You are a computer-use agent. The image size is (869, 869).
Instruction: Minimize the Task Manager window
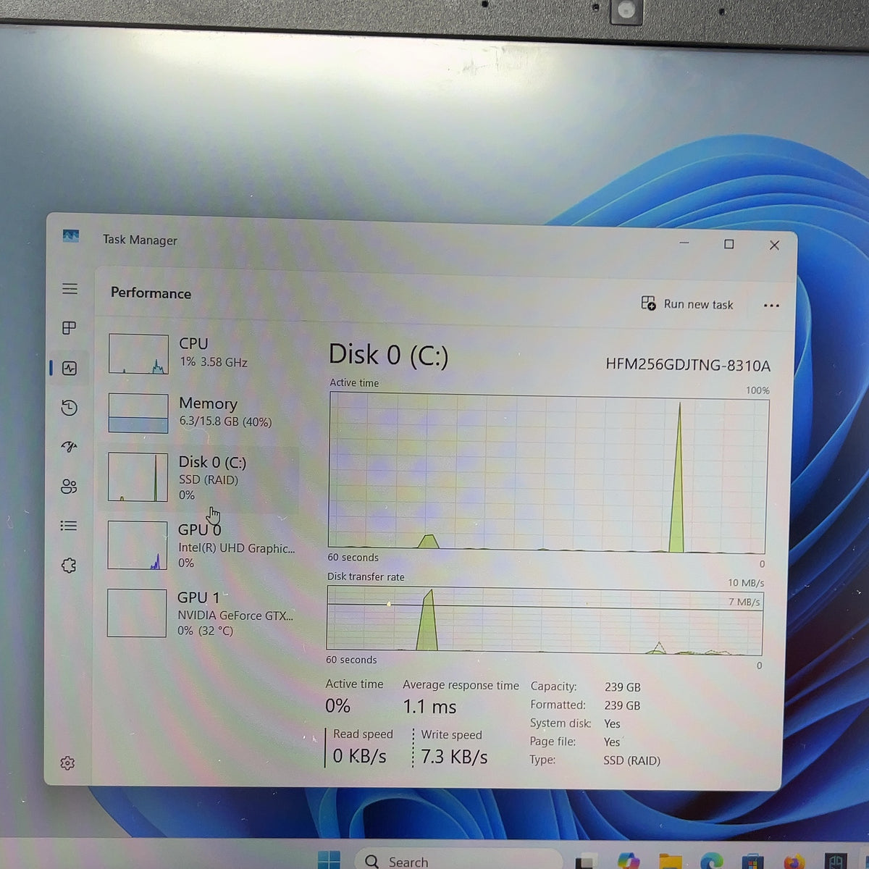[x=684, y=243]
